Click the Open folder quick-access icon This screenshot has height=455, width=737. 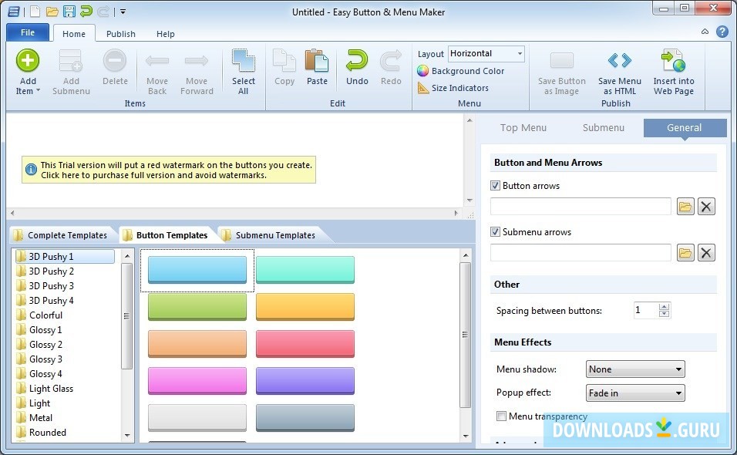coord(52,12)
